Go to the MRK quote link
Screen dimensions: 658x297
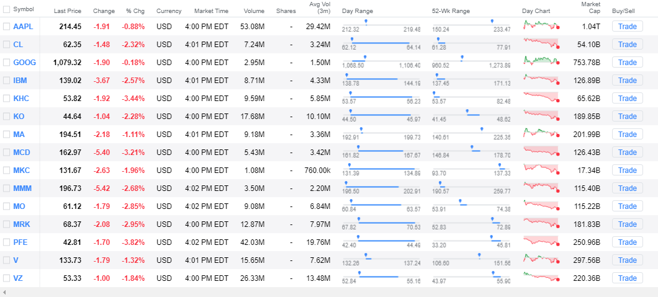[x=21, y=224]
